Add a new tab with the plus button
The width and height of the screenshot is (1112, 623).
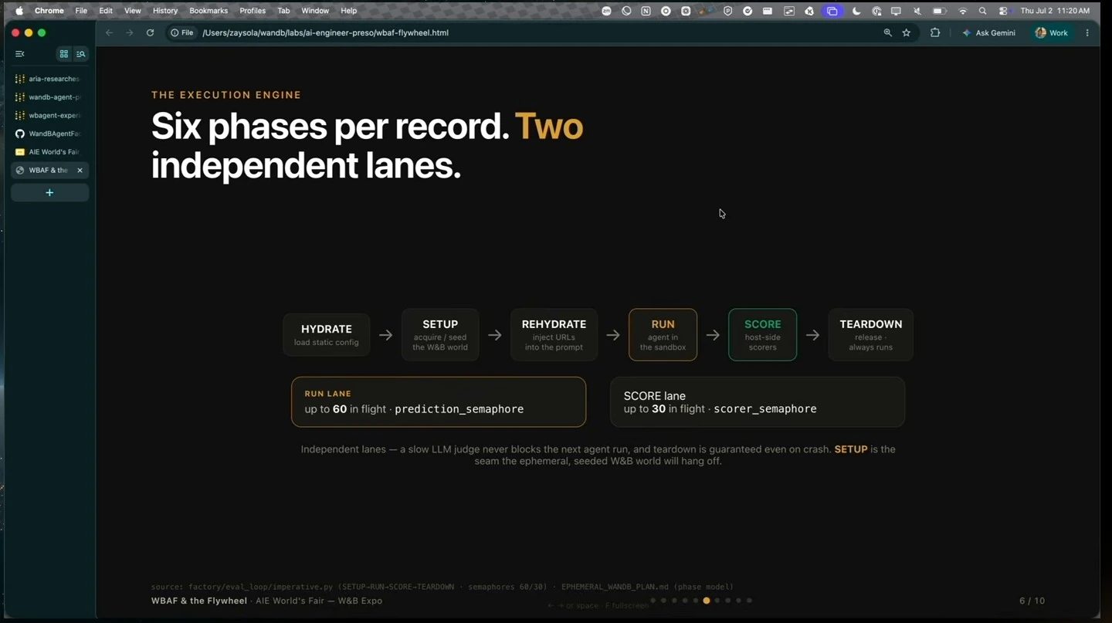pos(49,192)
